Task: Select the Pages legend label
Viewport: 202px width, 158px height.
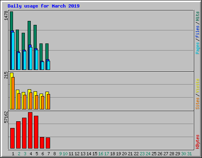Action: (198, 48)
